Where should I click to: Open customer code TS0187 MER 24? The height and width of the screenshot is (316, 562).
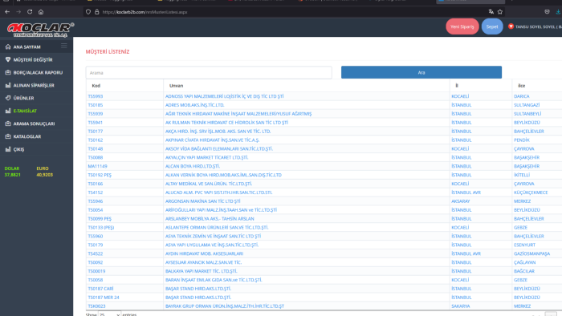[104, 298]
